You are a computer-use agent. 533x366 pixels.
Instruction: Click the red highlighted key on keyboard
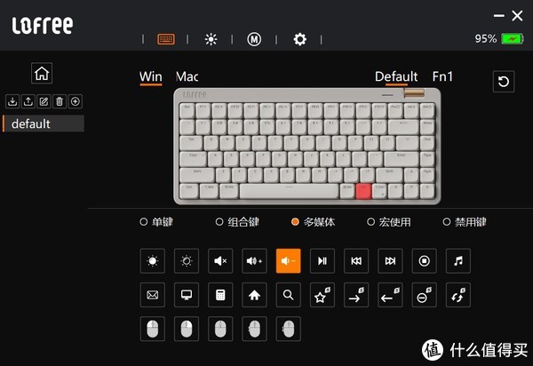(x=363, y=191)
